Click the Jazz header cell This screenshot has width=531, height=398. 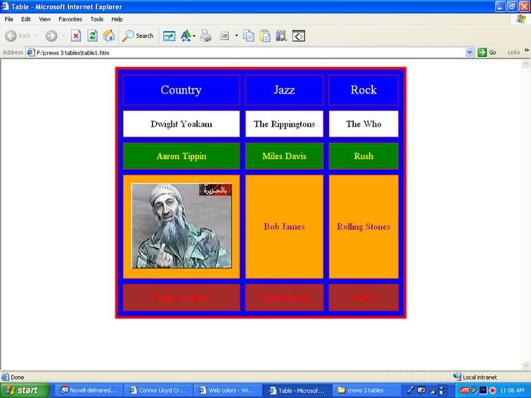(x=284, y=90)
